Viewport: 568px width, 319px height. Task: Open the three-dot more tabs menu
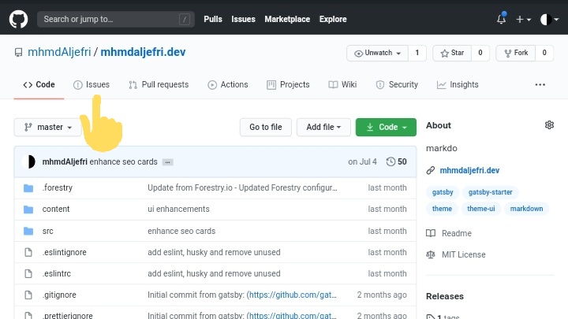540,84
